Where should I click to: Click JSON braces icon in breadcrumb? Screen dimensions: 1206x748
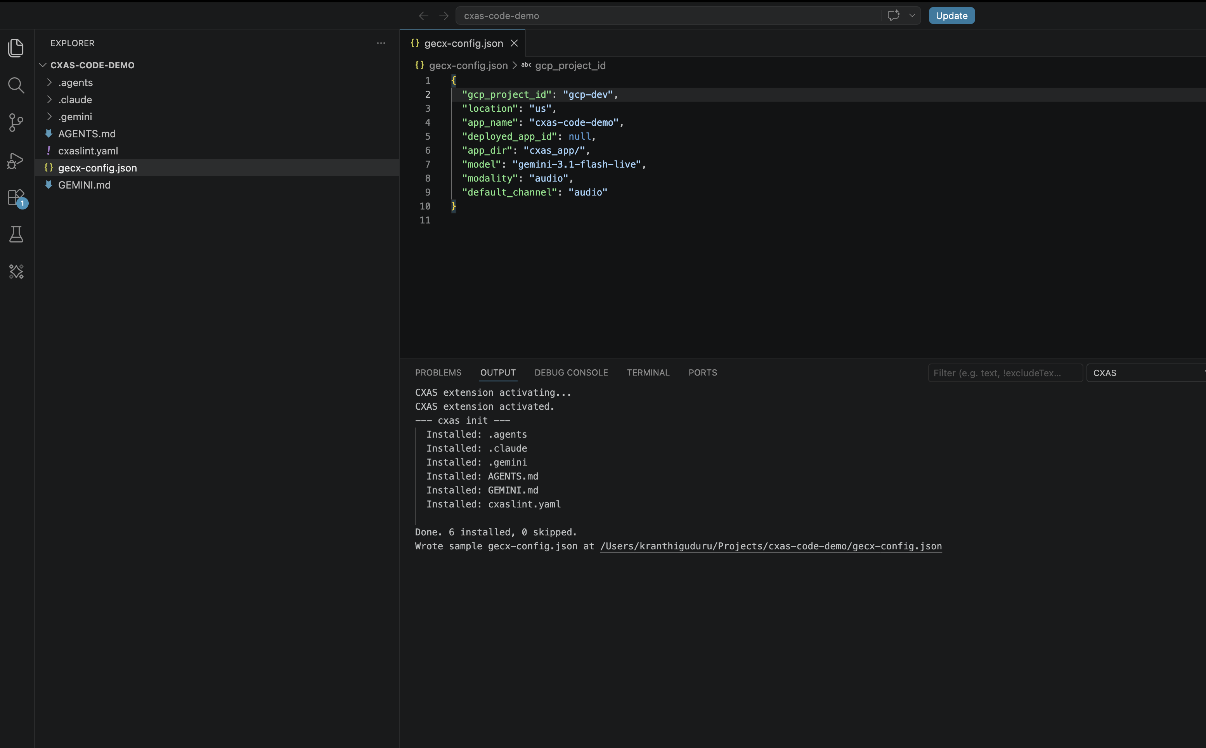tap(419, 65)
